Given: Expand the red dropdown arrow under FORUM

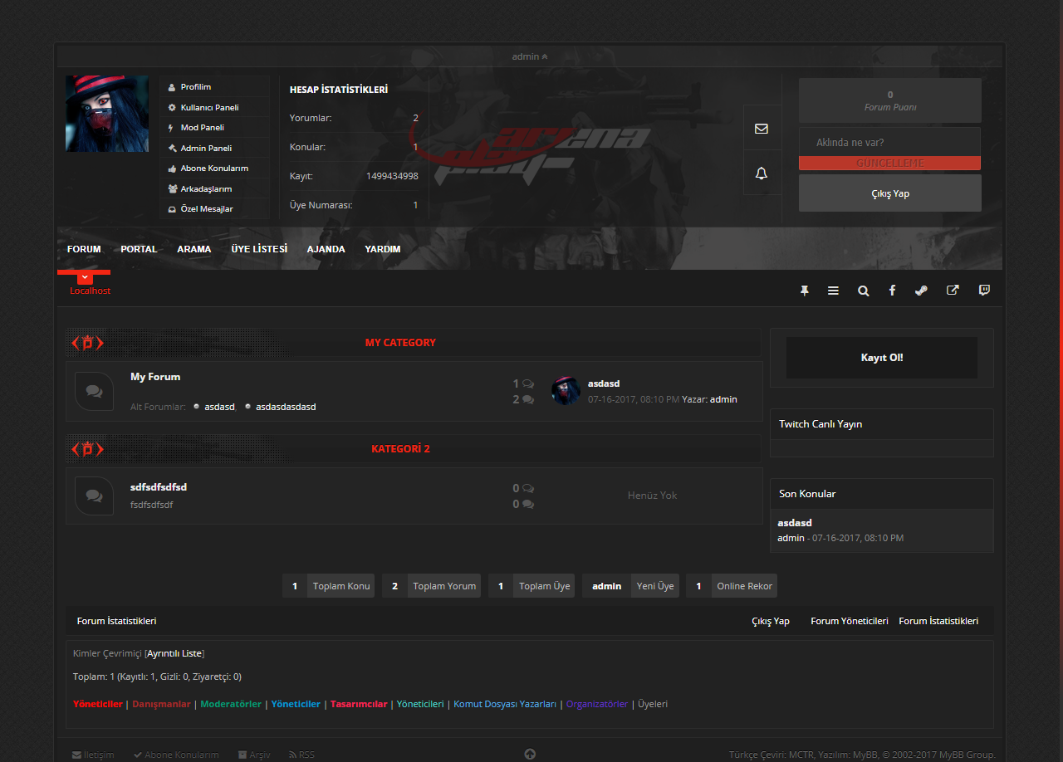Looking at the screenshot, I should tap(85, 277).
